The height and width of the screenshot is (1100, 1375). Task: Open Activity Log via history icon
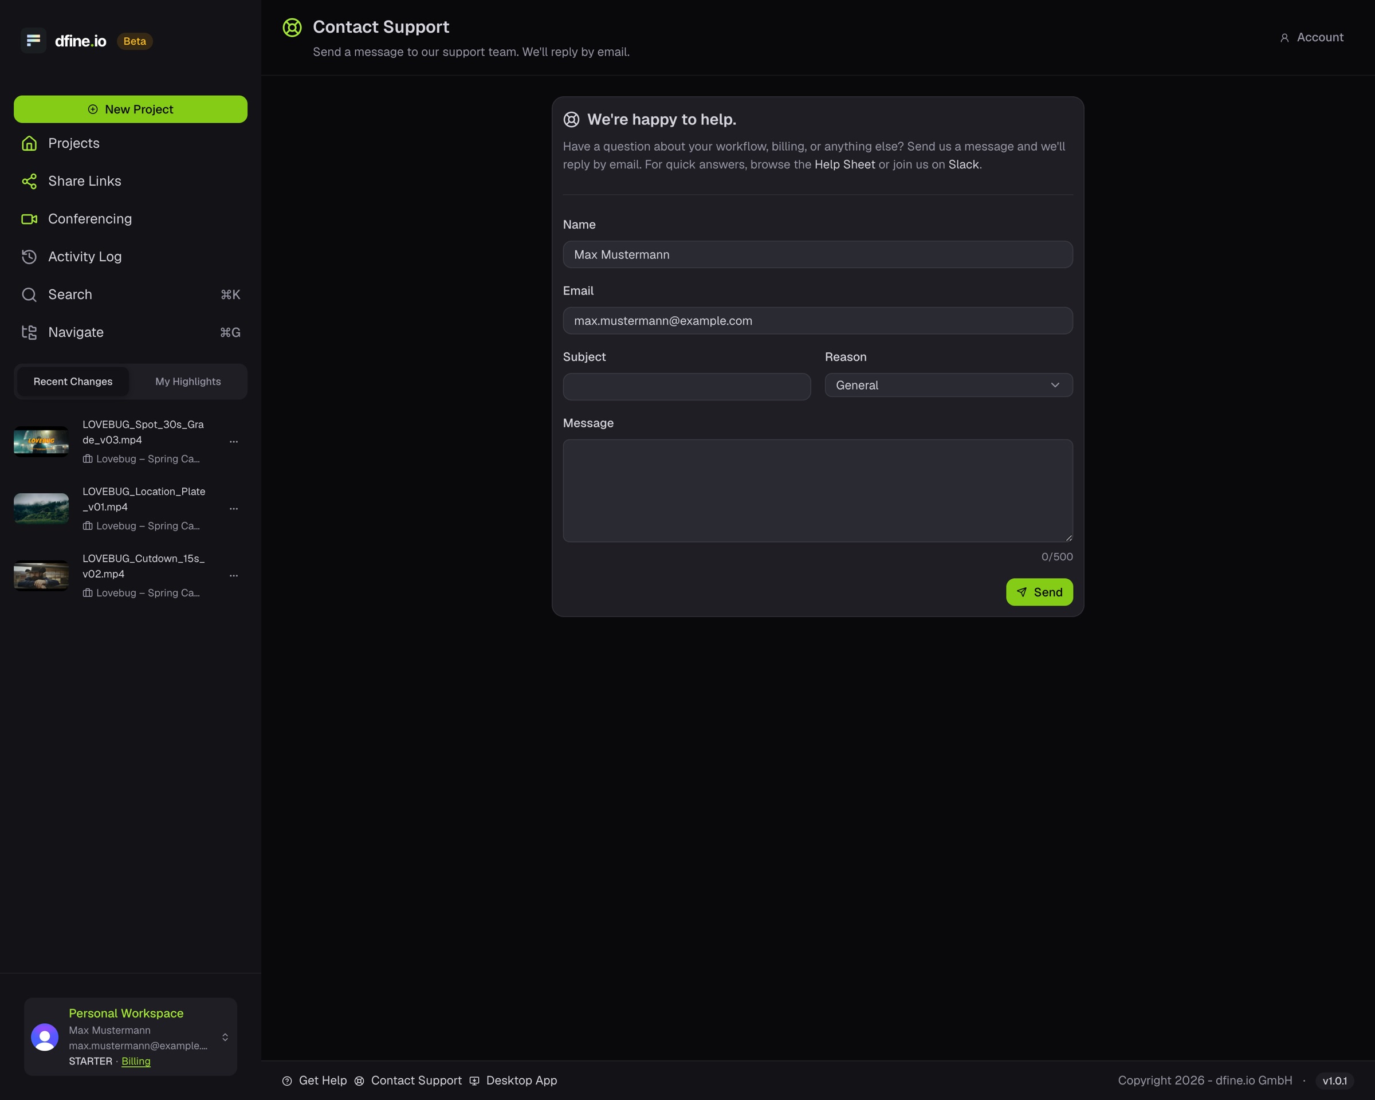click(29, 256)
